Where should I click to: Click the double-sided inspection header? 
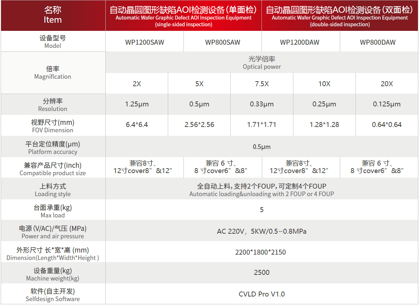[x=340, y=16]
